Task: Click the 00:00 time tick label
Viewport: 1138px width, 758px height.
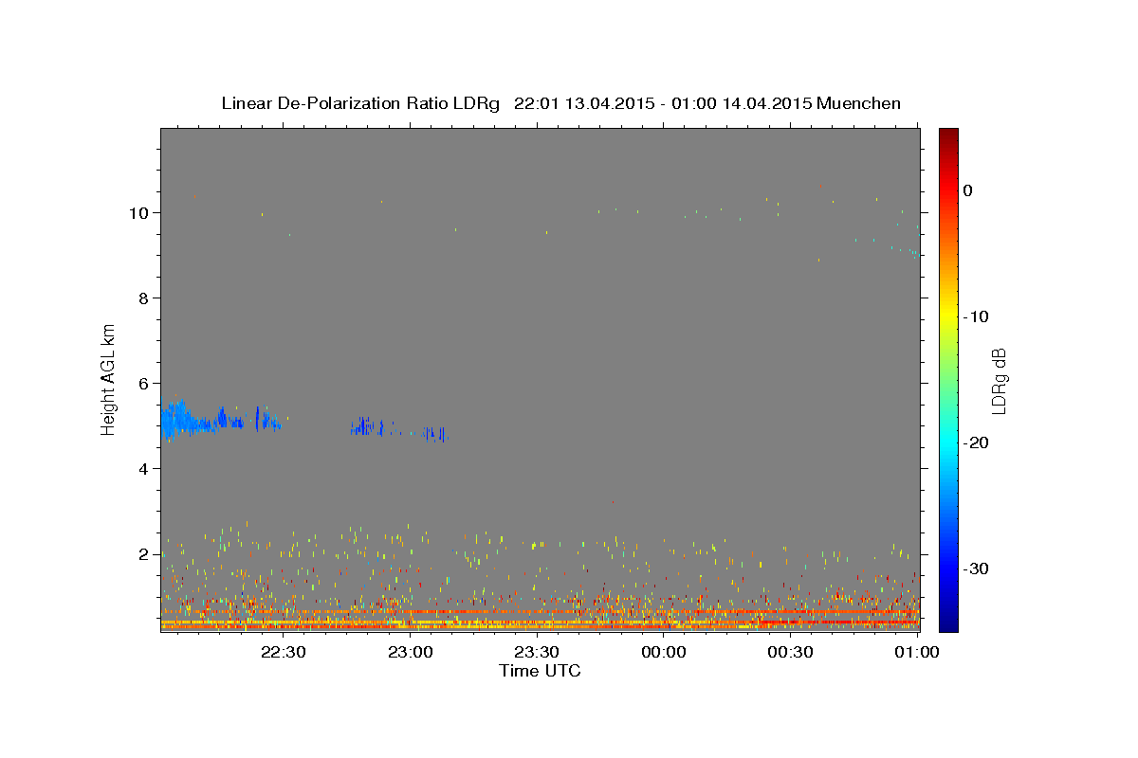Action: [663, 652]
